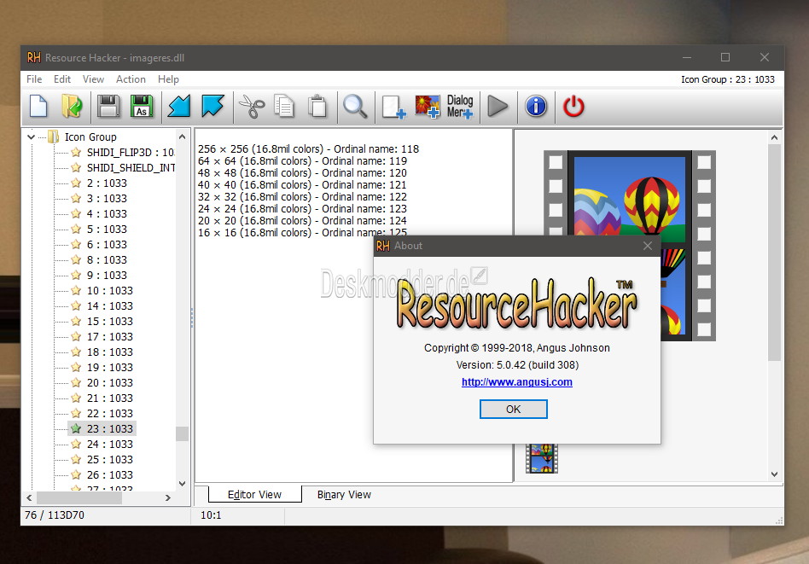
Task: Collapse the Icon Group tree node
Action: (x=31, y=137)
